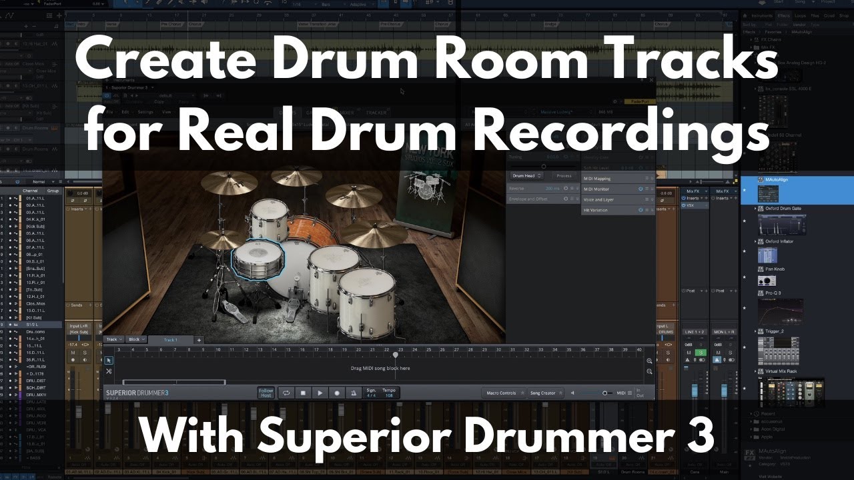Expand the Song Creator panel

pyautogui.click(x=546, y=393)
